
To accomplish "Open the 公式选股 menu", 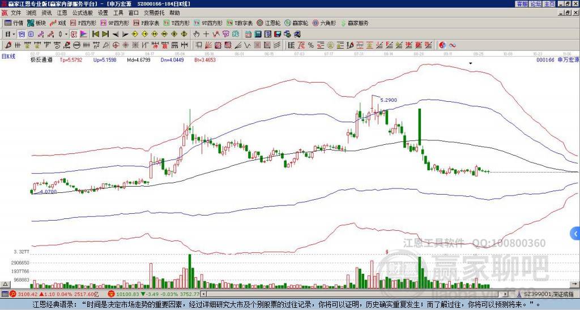I will pos(83,13).
